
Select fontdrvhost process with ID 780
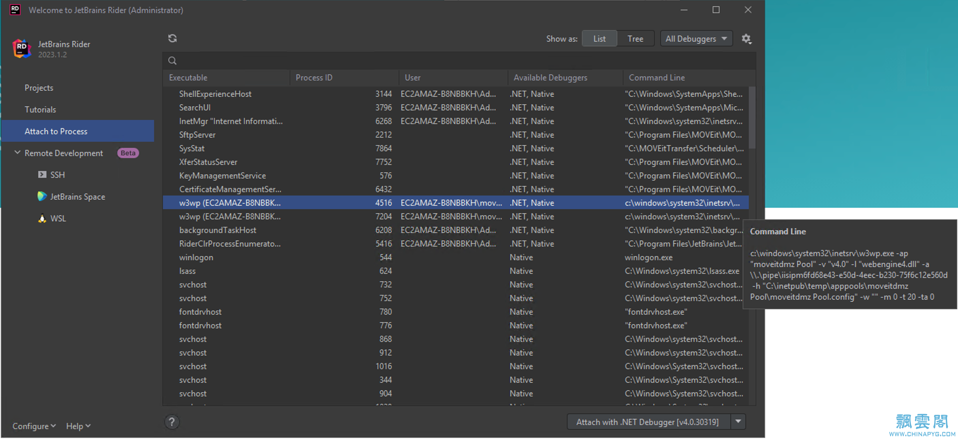click(x=455, y=312)
